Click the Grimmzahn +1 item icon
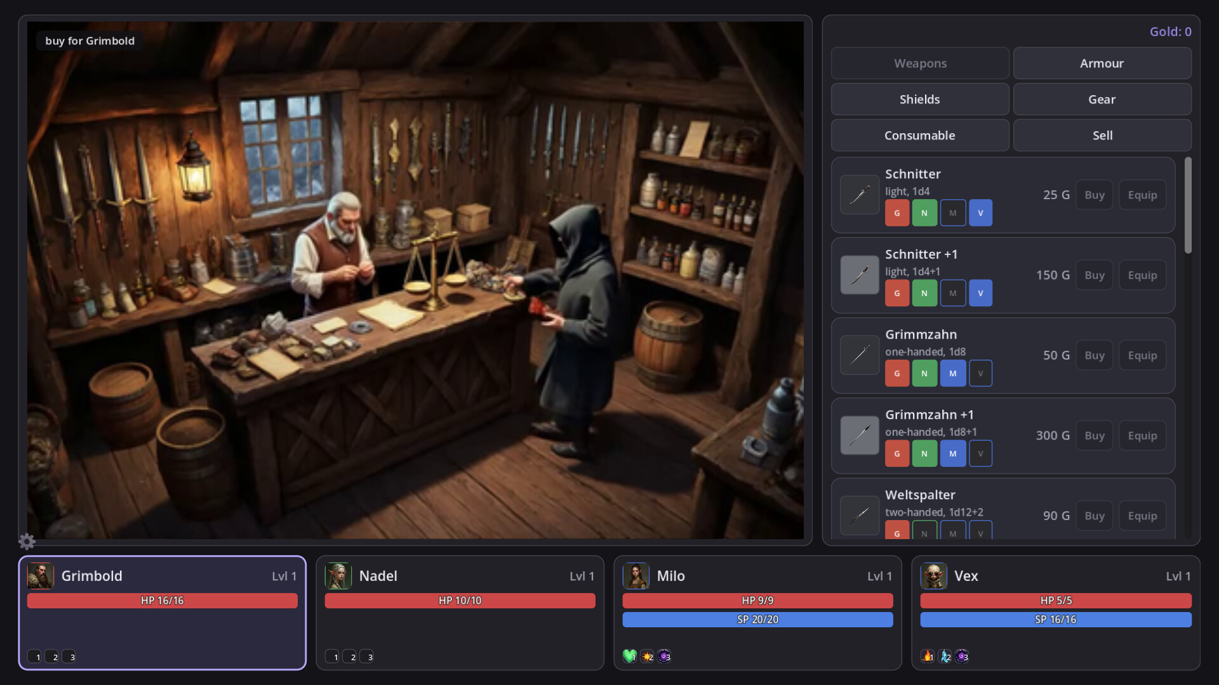The width and height of the screenshot is (1219, 685). [860, 436]
